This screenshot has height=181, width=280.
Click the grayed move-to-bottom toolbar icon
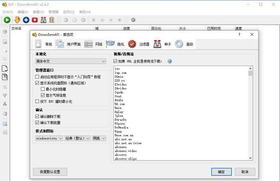pyautogui.click(x=119, y=20)
